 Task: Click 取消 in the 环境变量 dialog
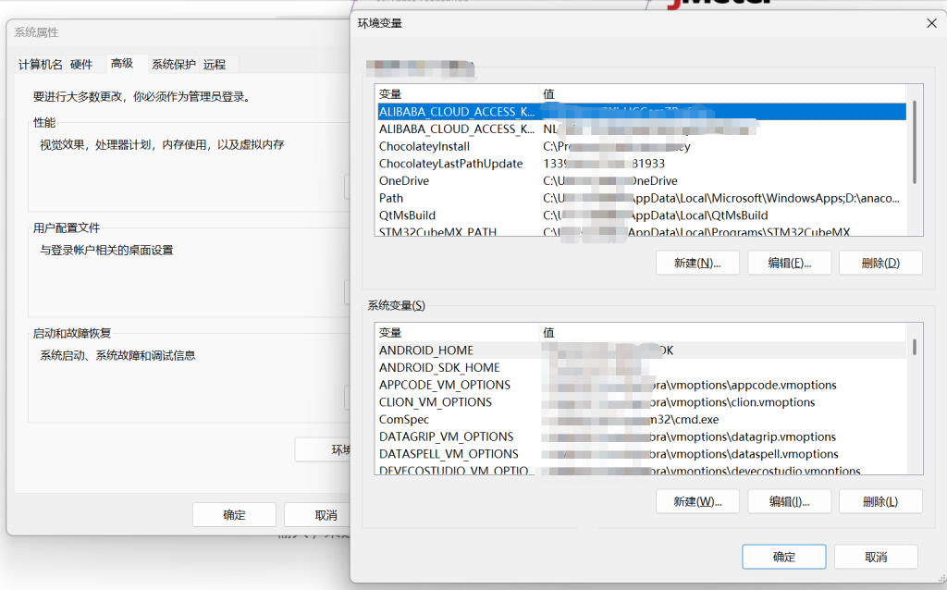pyautogui.click(x=875, y=557)
